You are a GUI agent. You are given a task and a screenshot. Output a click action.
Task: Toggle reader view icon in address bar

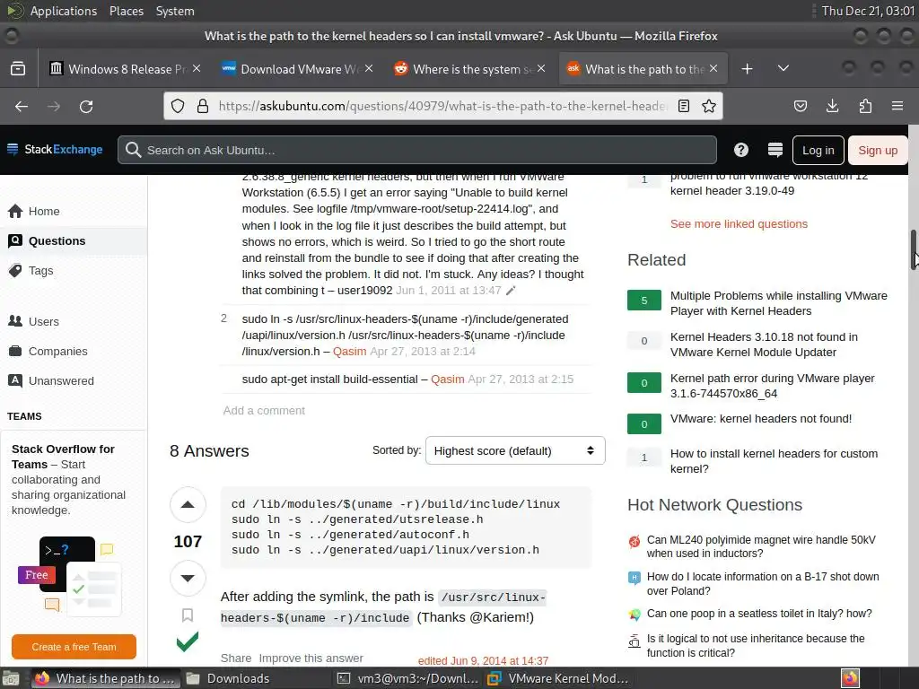tap(683, 106)
